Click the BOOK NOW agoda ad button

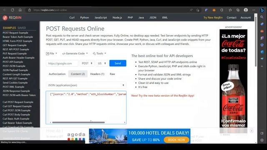[176, 140]
